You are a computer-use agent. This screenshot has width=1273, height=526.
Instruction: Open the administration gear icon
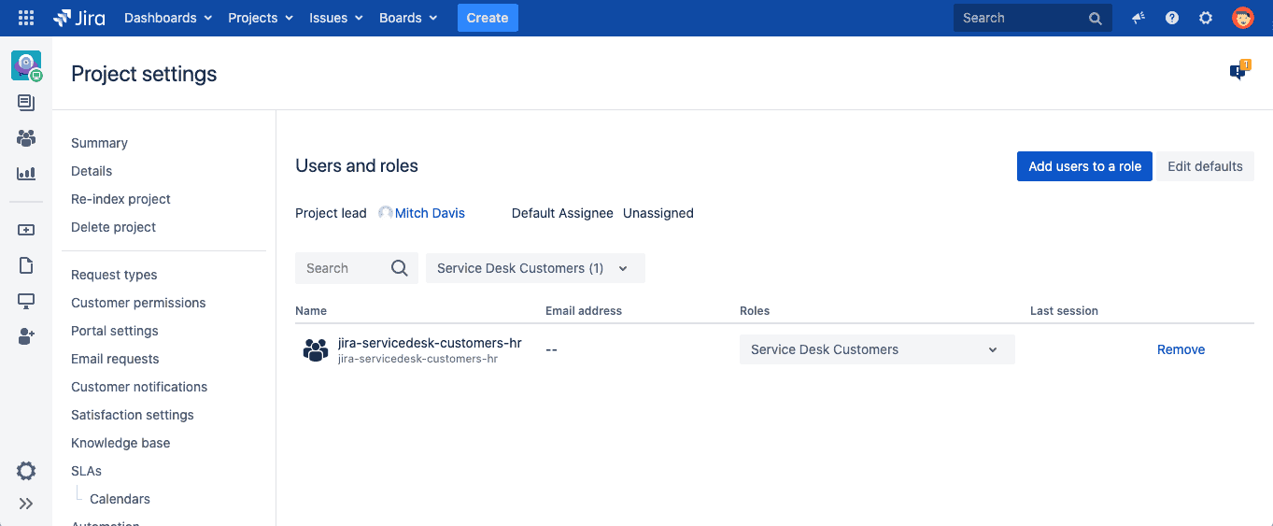coord(1206,18)
